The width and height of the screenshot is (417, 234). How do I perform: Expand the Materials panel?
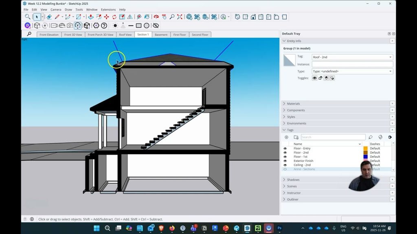[x=293, y=104]
